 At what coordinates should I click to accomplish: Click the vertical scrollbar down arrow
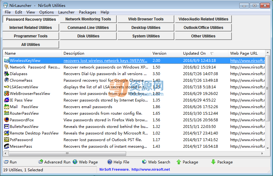pyautogui.click(x=268, y=148)
